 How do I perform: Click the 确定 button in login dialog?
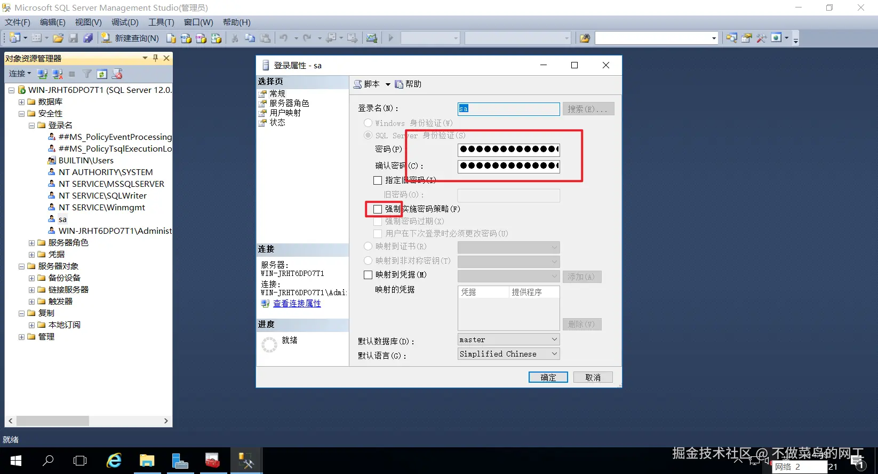tap(548, 377)
